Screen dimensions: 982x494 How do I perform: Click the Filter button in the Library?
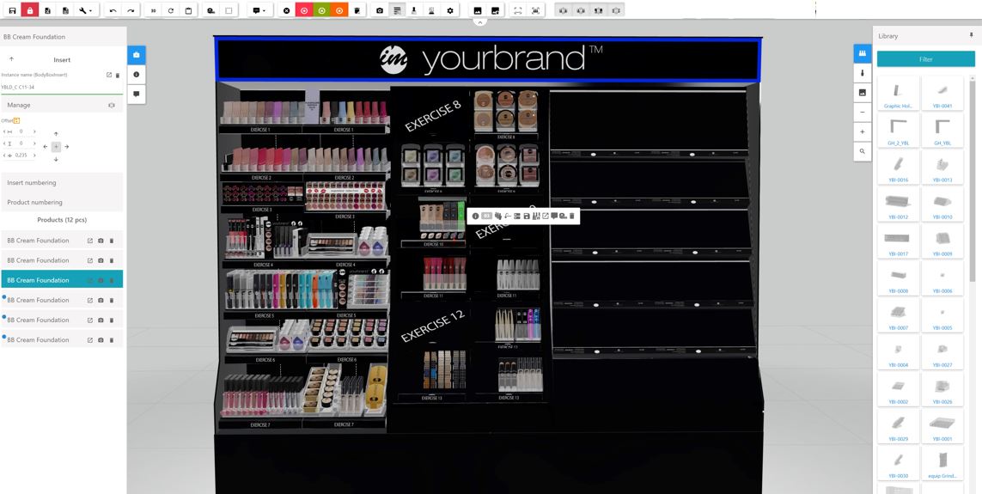[925, 59]
